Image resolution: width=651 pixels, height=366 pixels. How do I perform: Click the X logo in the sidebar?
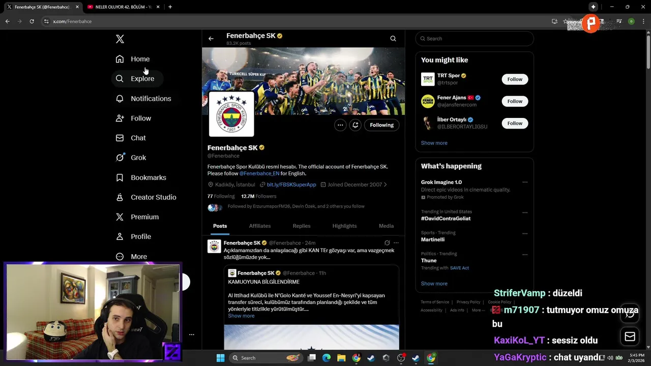point(120,39)
